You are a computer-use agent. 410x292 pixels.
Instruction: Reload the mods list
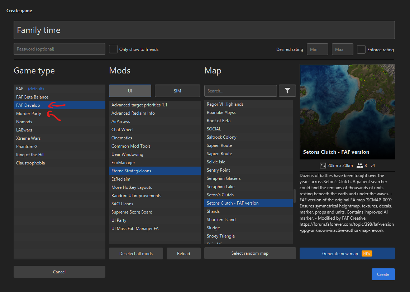coord(183,253)
